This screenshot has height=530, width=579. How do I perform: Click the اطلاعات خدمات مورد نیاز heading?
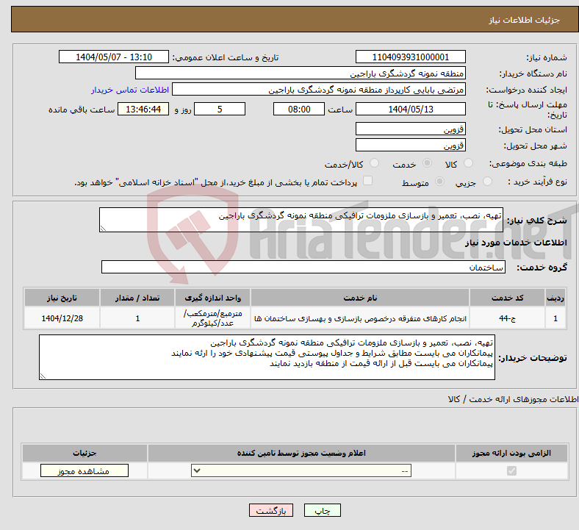[x=516, y=243]
